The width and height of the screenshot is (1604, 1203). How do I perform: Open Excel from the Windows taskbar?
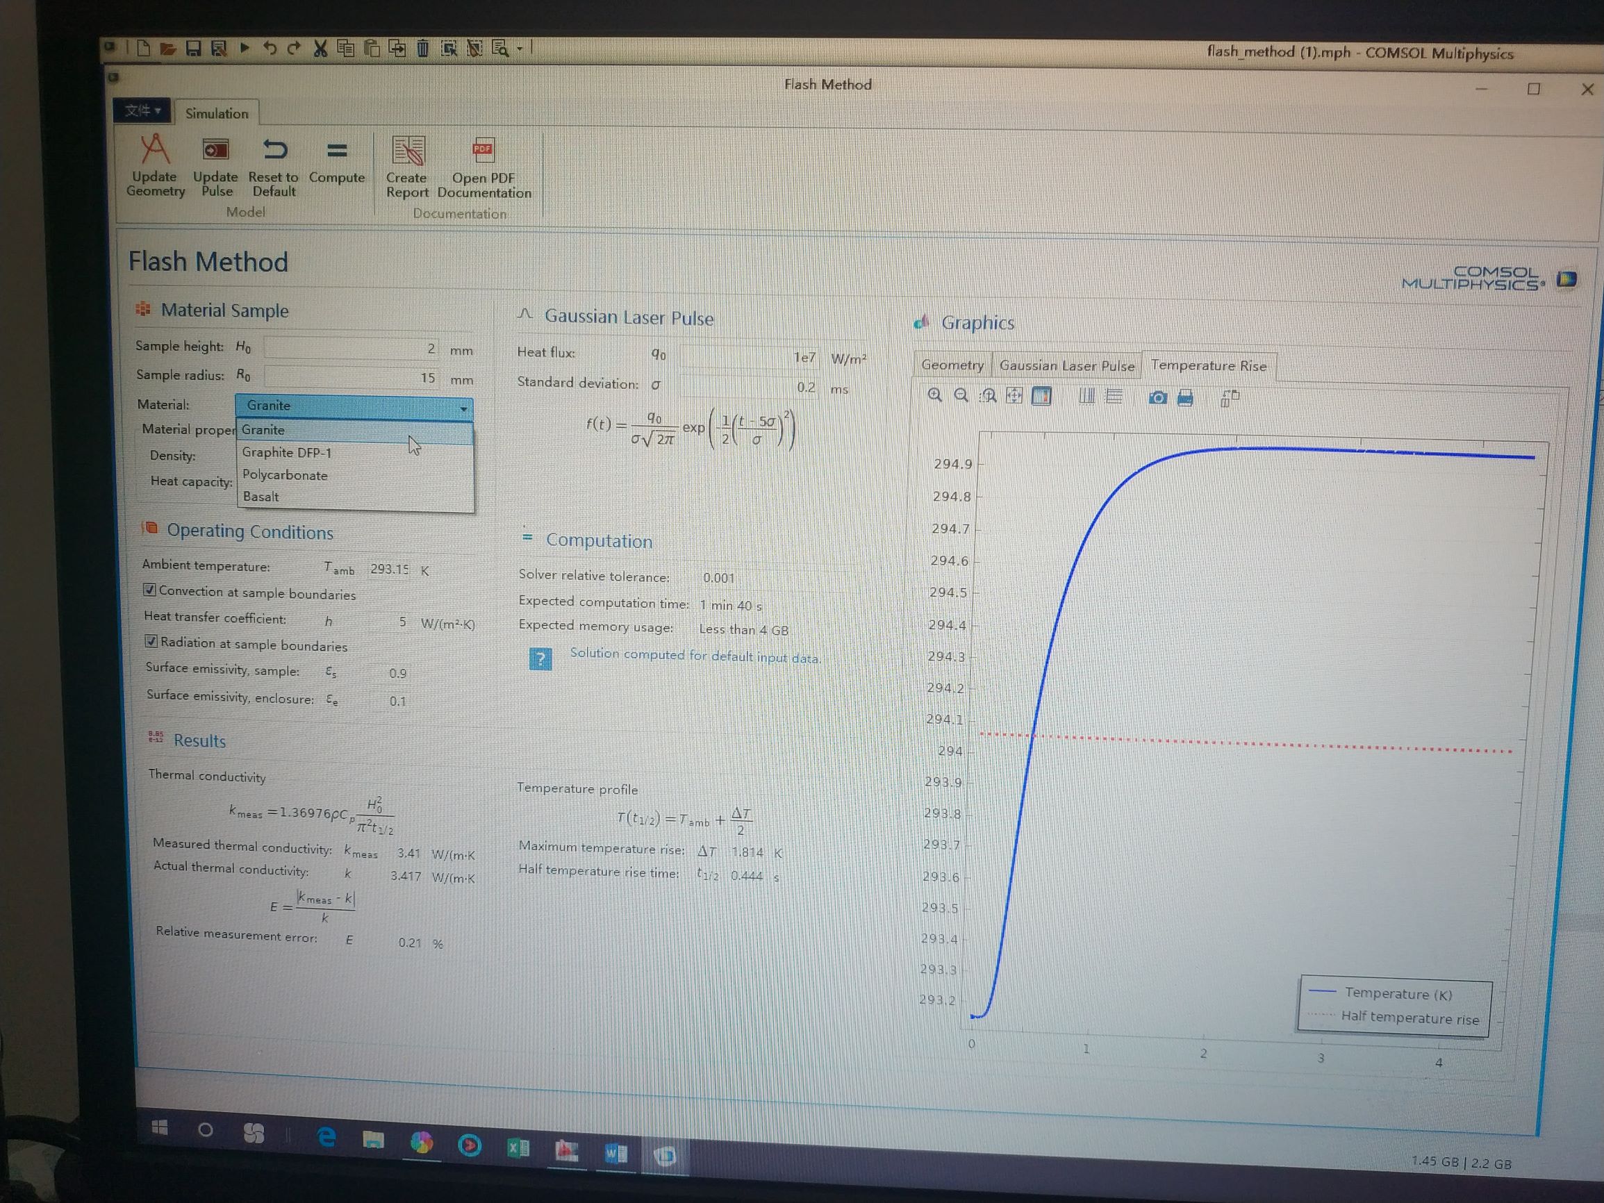518,1147
